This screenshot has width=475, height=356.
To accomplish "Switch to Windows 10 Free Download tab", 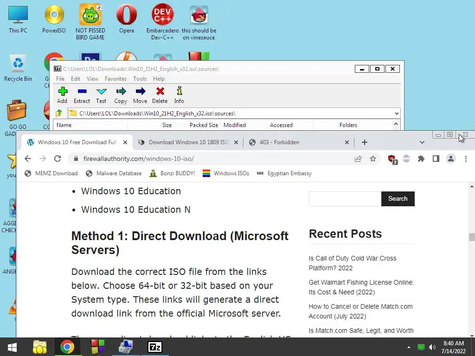I will point(77,142).
